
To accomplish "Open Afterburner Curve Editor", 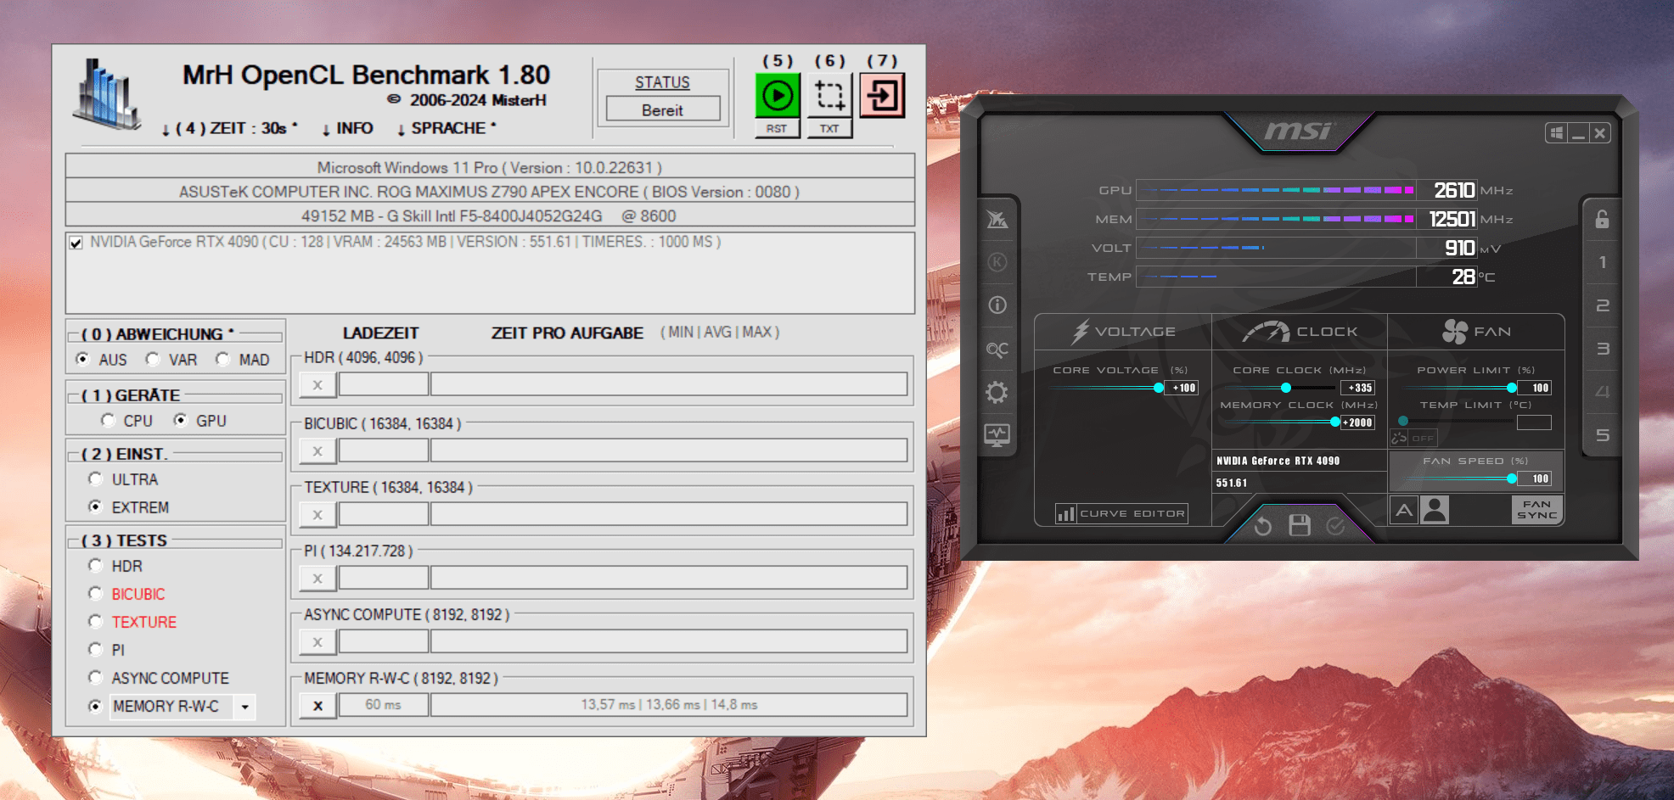I will point(1121,513).
